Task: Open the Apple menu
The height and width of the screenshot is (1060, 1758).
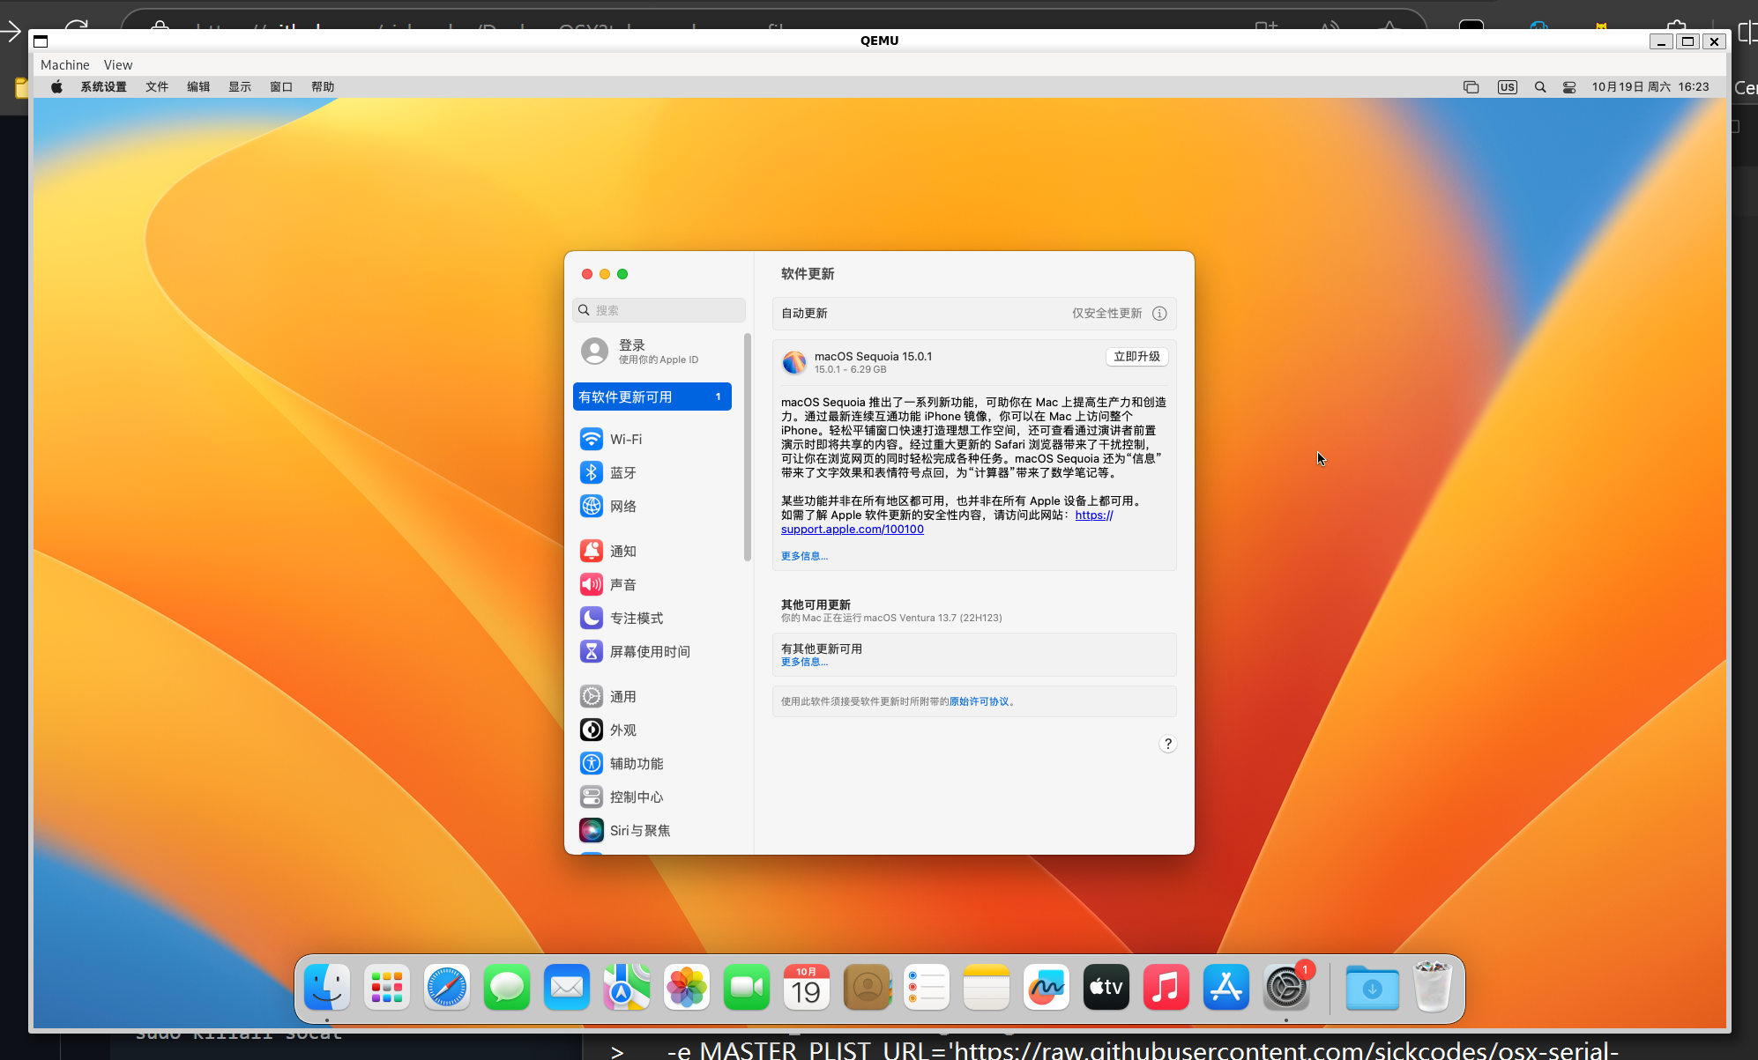Action: (x=56, y=87)
